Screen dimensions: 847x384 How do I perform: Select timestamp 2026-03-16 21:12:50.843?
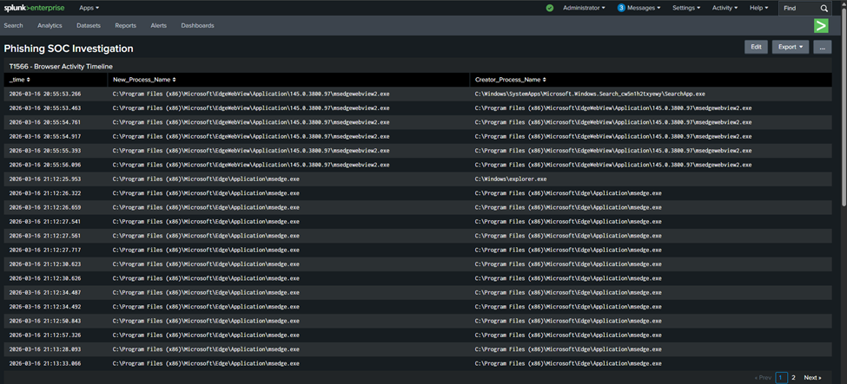pyautogui.click(x=45, y=321)
